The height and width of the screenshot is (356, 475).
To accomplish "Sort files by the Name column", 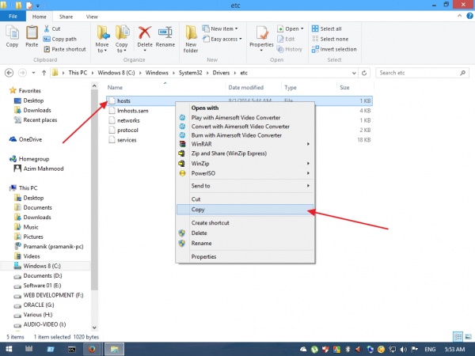I will coord(115,88).
